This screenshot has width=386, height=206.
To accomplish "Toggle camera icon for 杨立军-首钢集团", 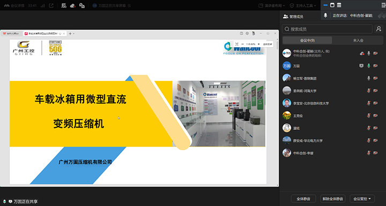I will coord(375,78).
